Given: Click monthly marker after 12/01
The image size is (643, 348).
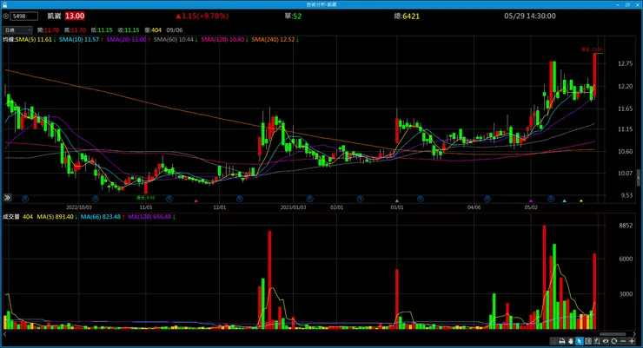Looking at the screenshot, I should 240,199.
